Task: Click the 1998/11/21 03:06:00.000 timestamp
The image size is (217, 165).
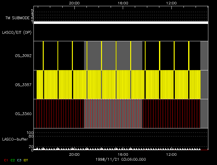Action: point(121,159)
